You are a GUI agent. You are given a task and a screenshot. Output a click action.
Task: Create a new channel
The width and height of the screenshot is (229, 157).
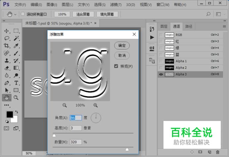click(209, 152)
